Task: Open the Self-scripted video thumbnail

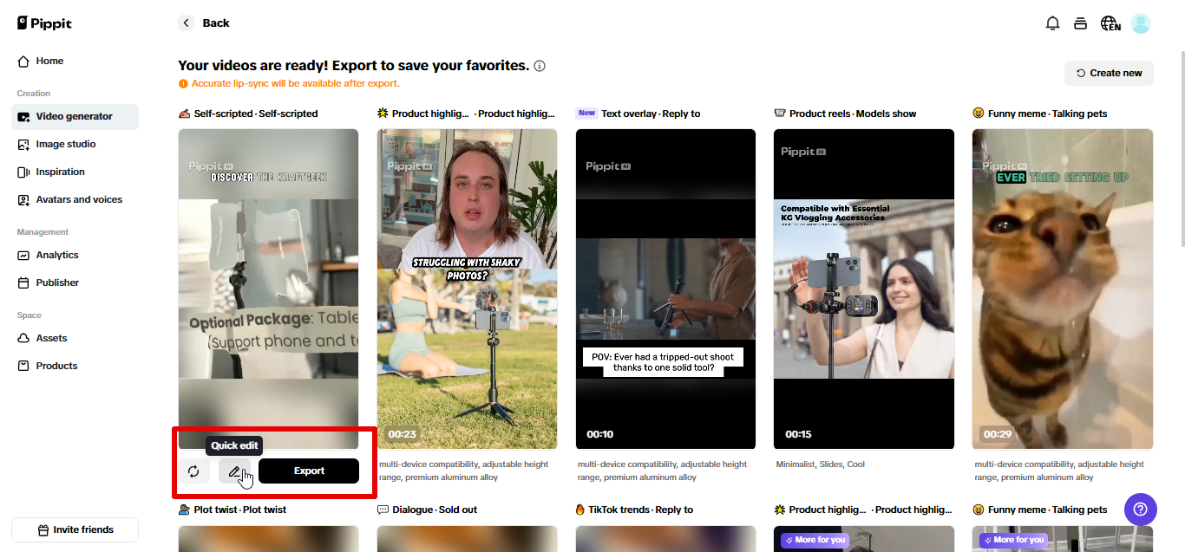Action: tap(269, 289)
